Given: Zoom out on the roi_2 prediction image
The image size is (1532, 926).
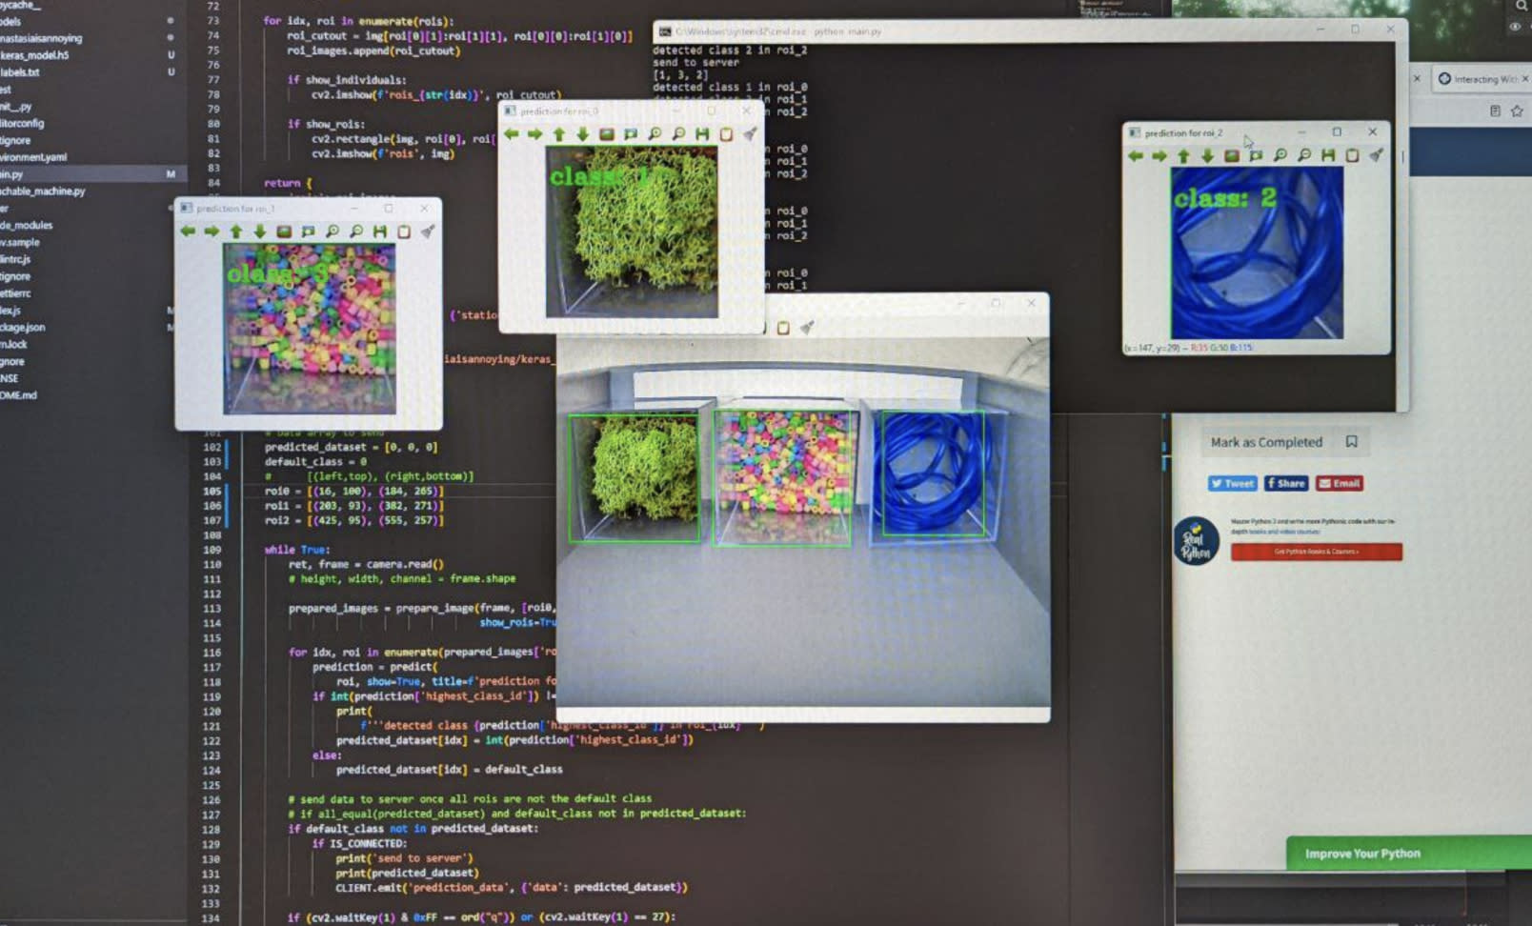Looking at the screenshot, I should pos(1303,155).
